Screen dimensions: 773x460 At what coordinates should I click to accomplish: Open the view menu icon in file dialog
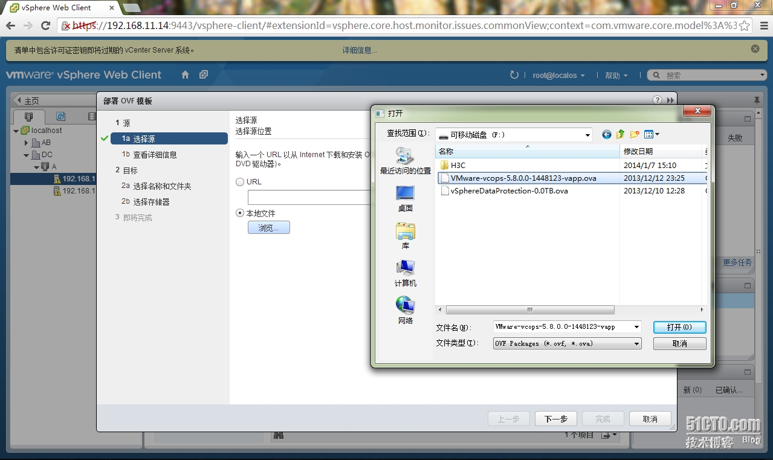(652, 134)
